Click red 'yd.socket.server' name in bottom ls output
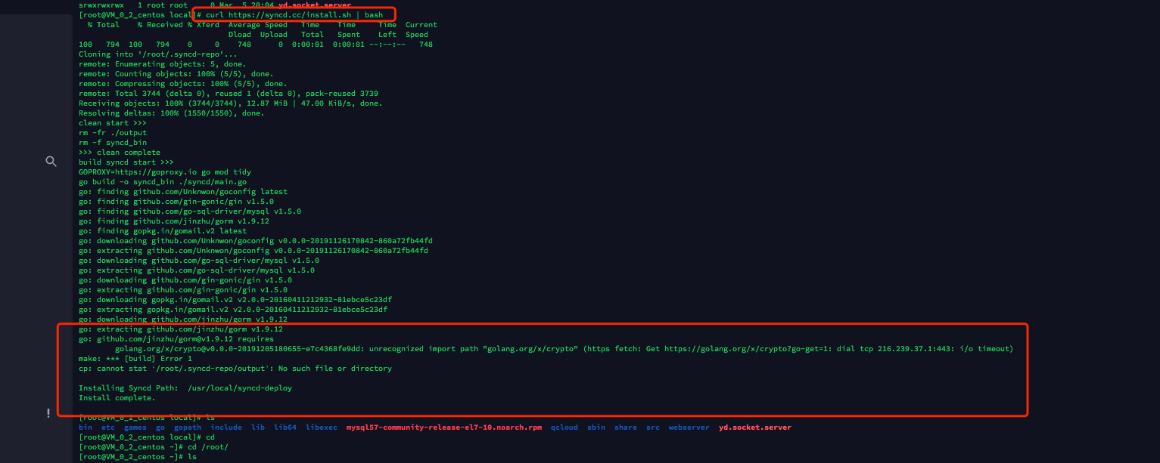 755,428
